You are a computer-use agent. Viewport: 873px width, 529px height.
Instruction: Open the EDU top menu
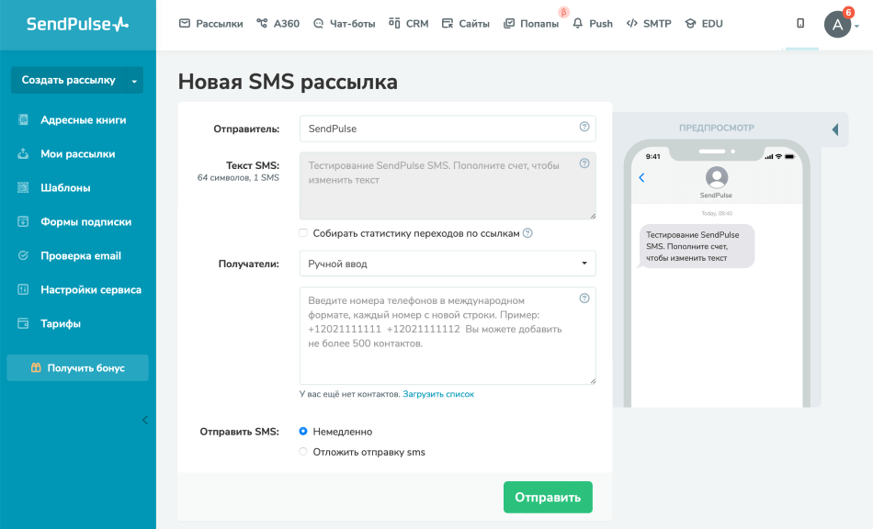(704, 23)
